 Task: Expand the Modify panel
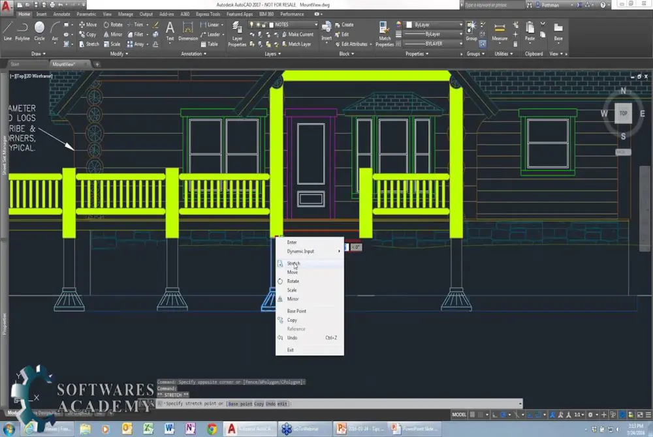coord(119,53)
